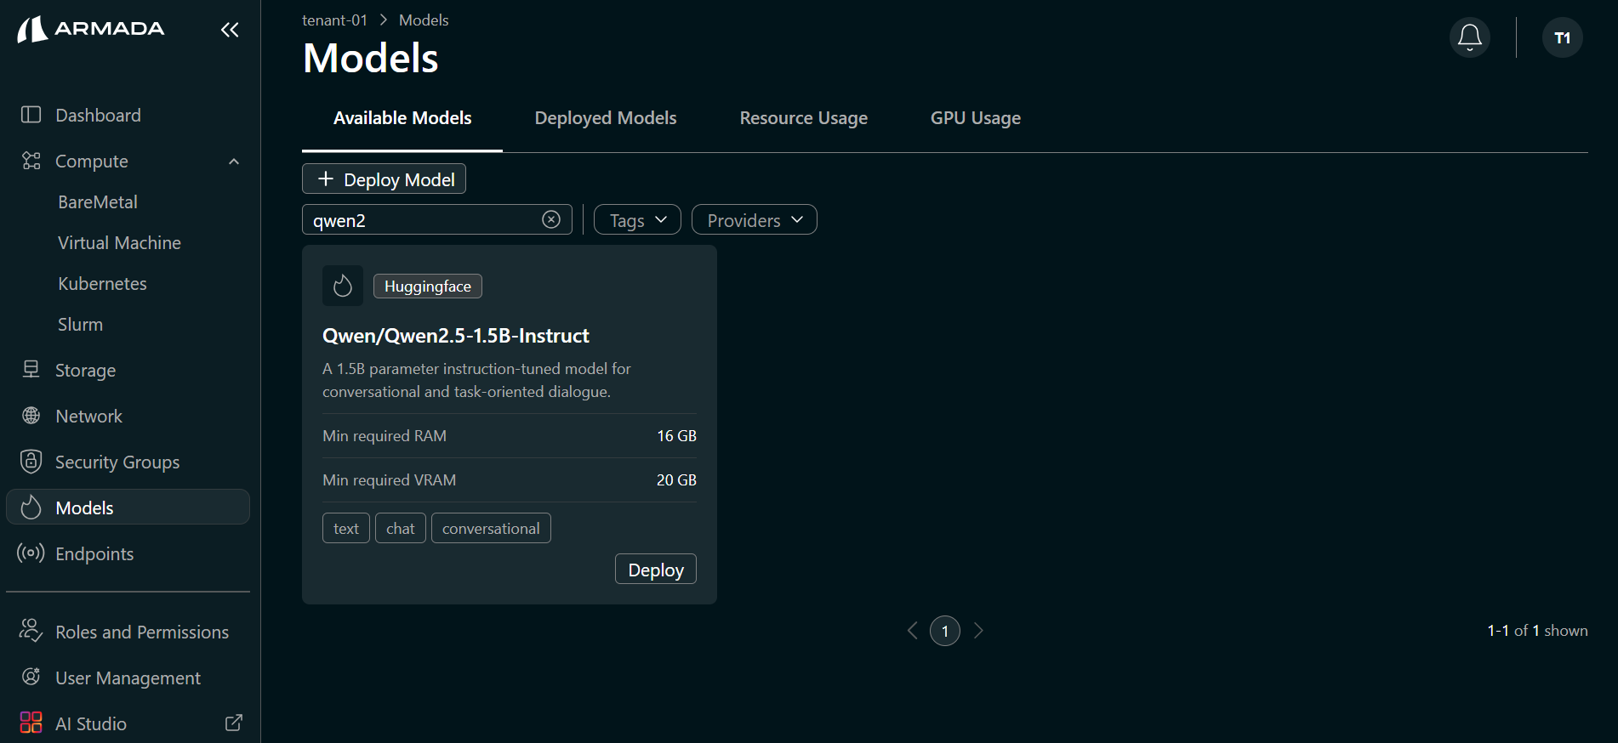Go to the previous results page
Viewport: 1618px width, 743px height.
(x=913, y=631)
